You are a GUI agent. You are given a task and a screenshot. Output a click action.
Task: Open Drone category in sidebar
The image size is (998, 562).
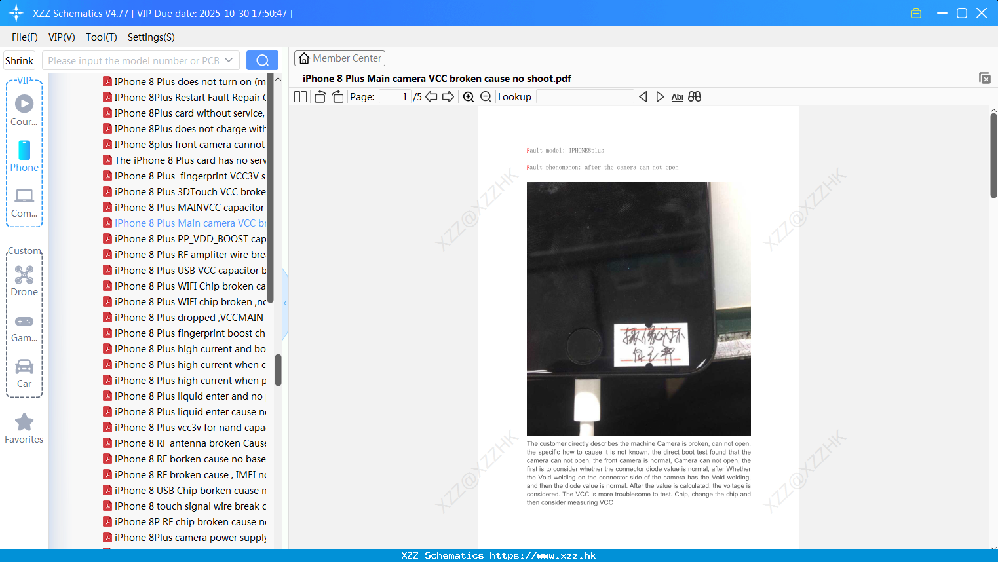tap(24, 281)
